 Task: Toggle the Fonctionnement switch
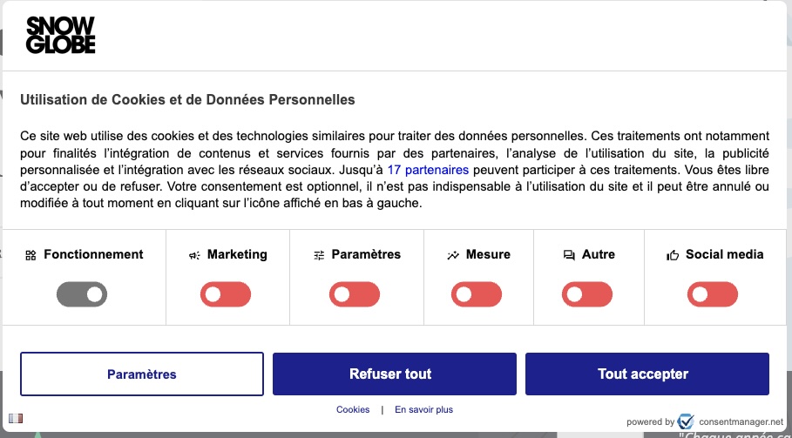[x=82, y=294]
